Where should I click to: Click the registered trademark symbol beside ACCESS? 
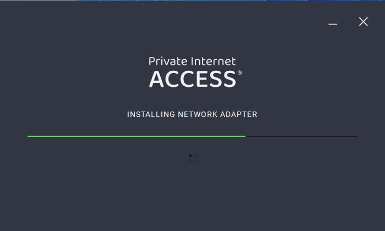[240, 73]
